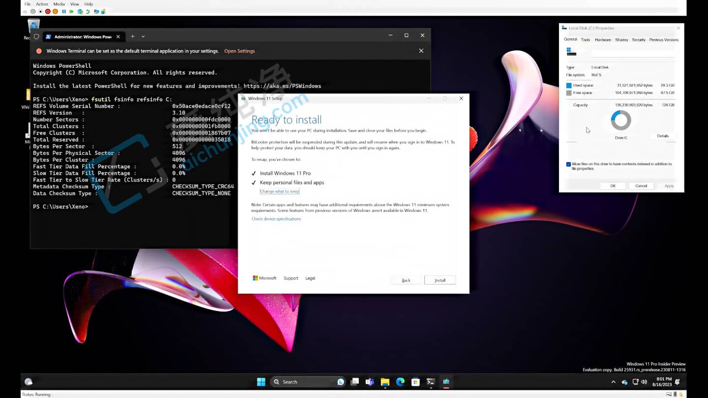Open Microsoft Store from the taskbar
This screenshot has height=398, width=708.
tap(415, 382)
